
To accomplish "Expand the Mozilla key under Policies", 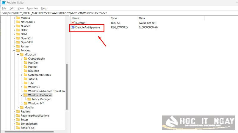I will 18,107.
